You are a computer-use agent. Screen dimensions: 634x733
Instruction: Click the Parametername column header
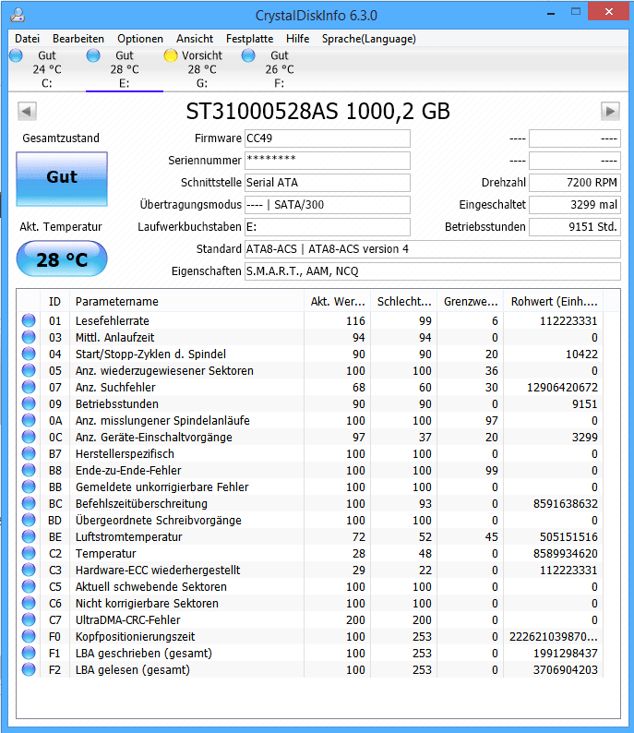coord(187,302)
